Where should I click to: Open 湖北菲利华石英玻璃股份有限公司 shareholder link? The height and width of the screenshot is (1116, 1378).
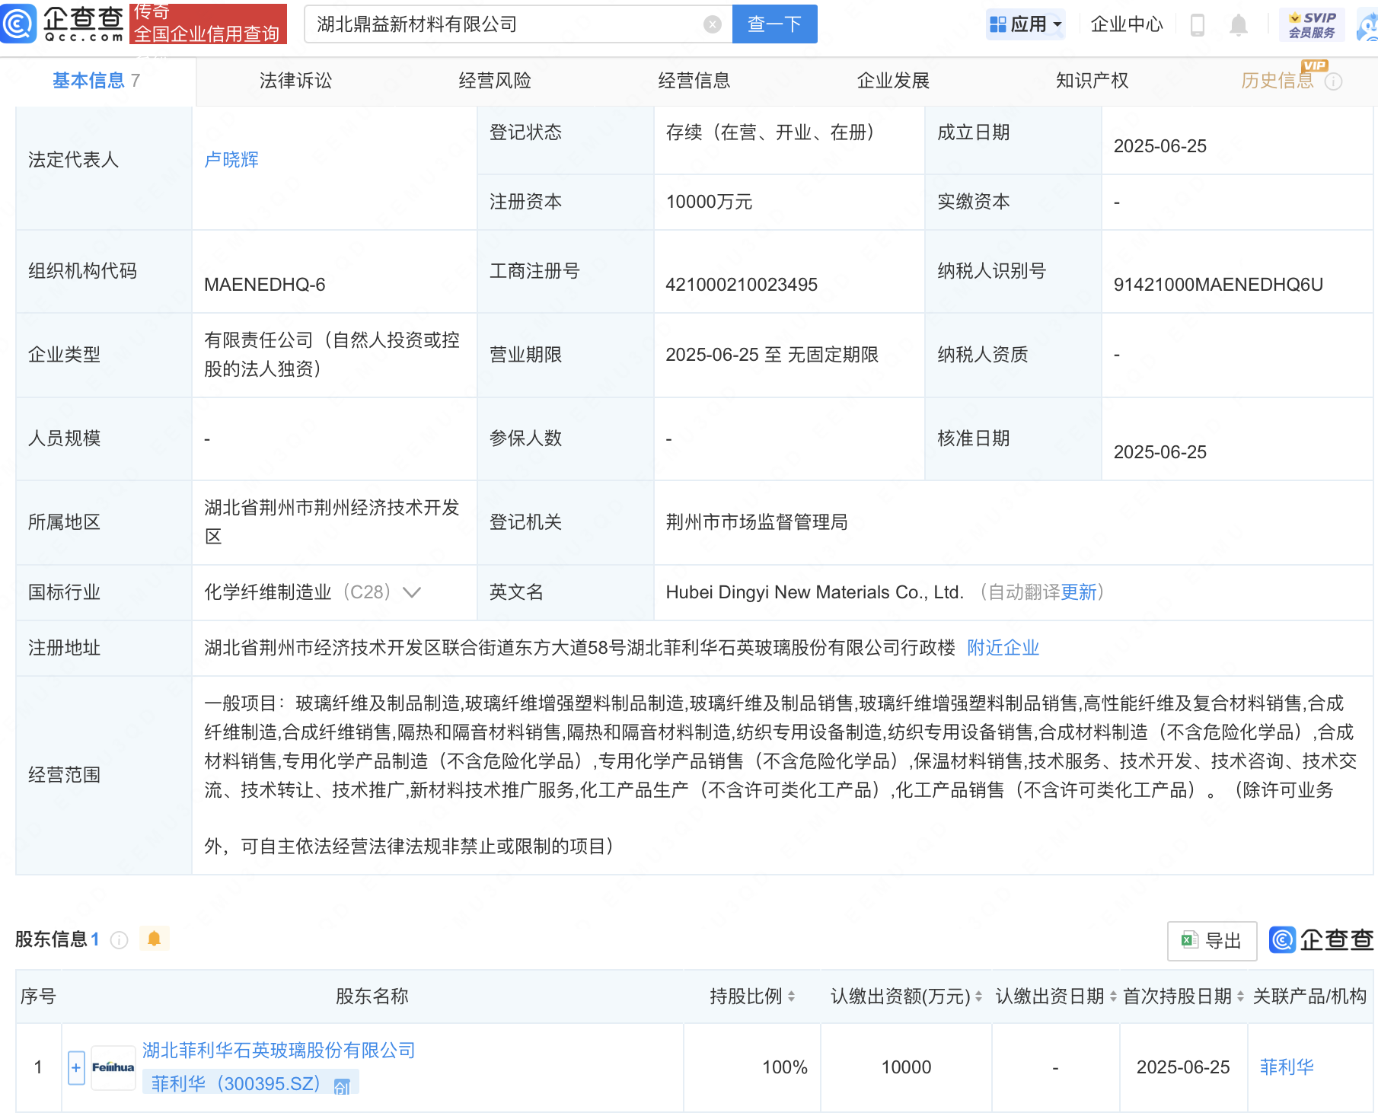pos(279,1051)
